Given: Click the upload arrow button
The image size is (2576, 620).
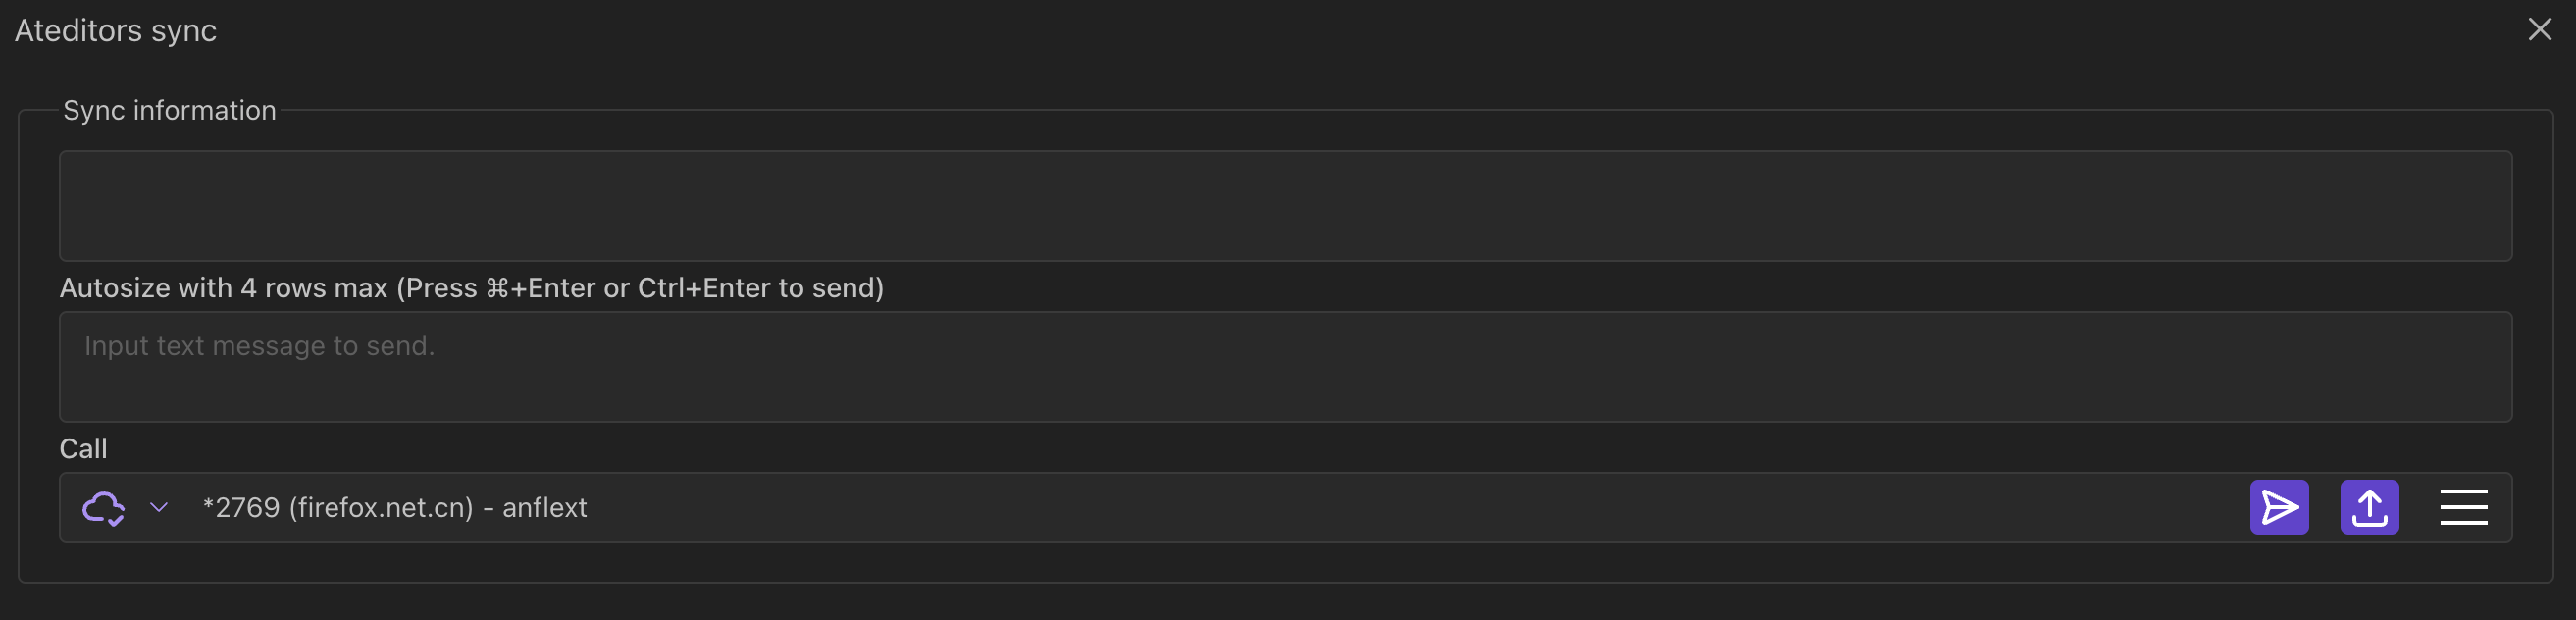Looking at the screenshot, I should point(2368,507).
